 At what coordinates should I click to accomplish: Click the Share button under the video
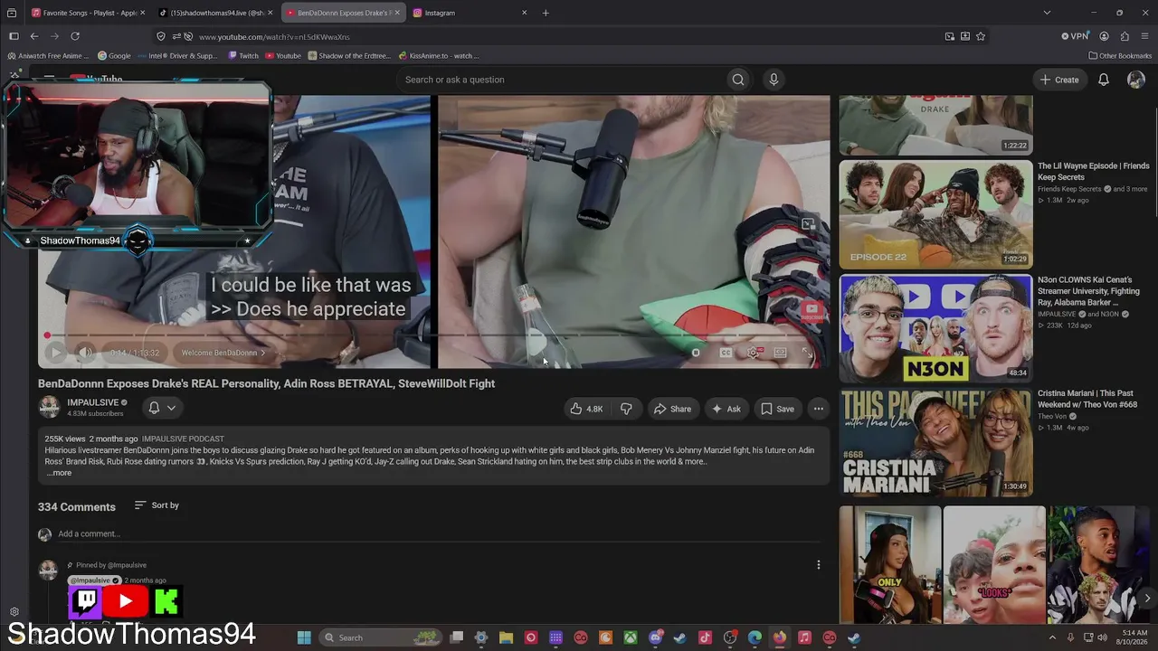(672, 409)
